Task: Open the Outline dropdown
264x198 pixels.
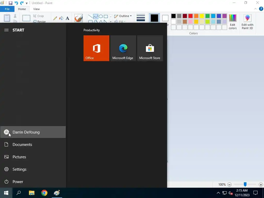Action: [123, 16]
